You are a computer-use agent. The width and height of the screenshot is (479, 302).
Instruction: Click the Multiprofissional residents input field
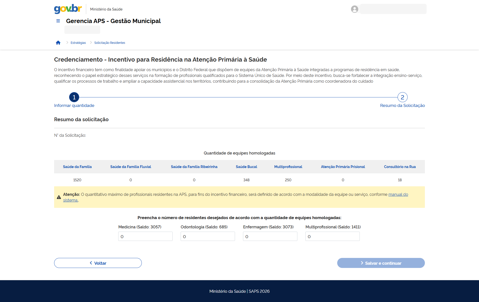point(332,236)
